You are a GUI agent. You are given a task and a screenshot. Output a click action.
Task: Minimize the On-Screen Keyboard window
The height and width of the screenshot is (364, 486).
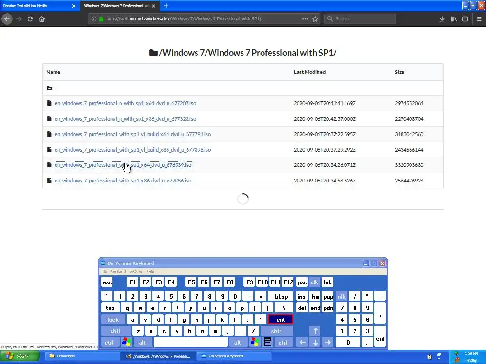coord(366,263)
